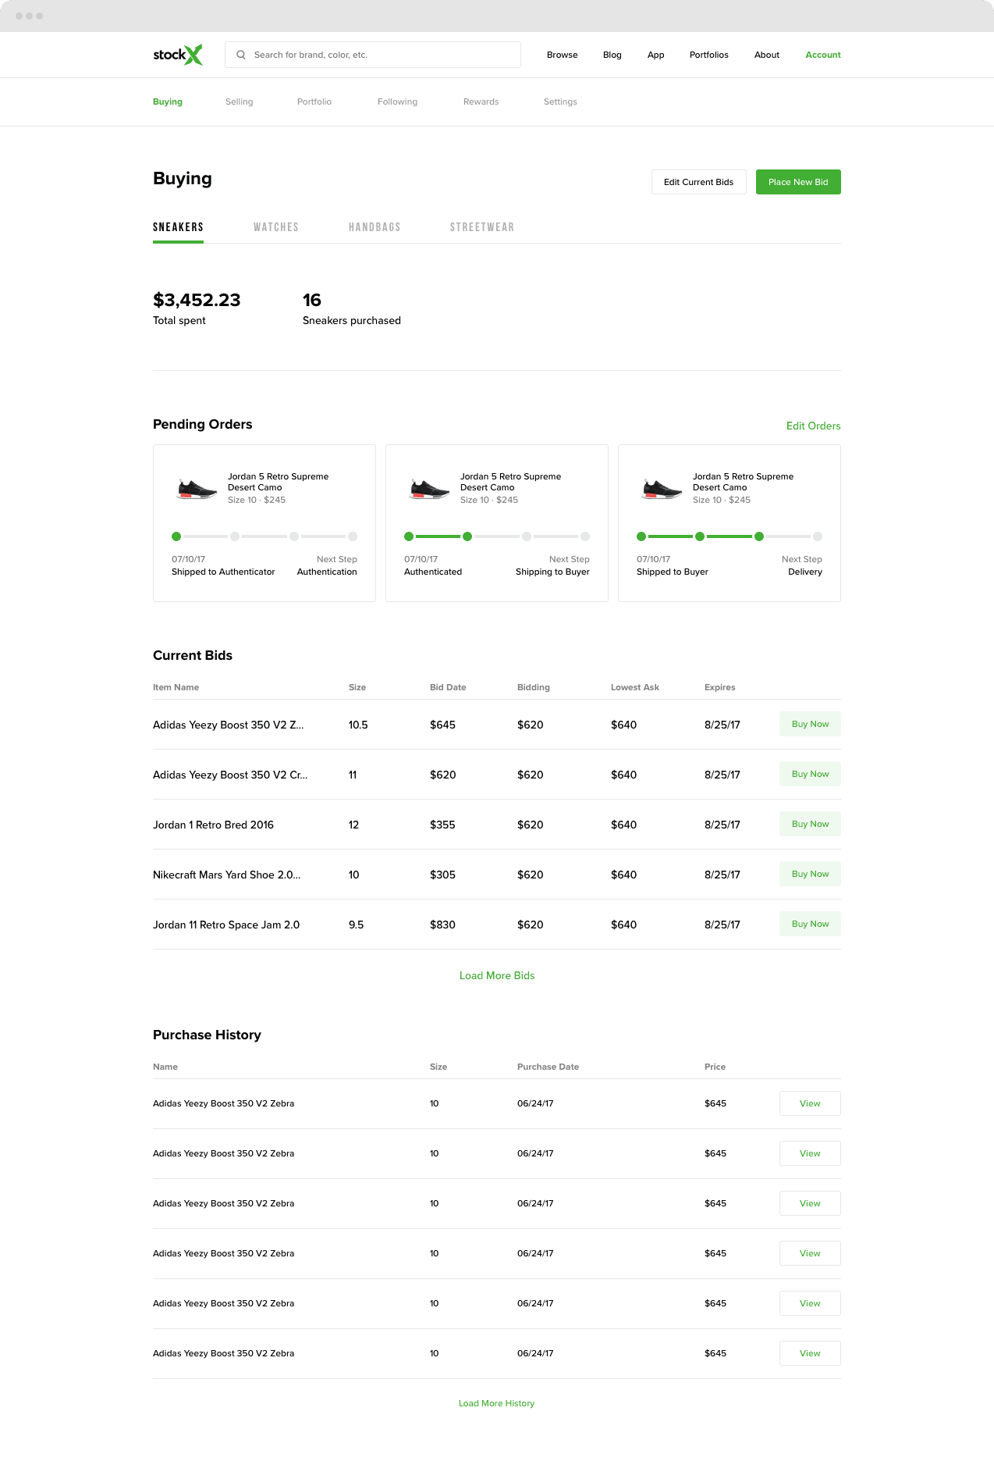Open Portfolios in the top nav
994x1468 pixels.
point(709,55)
